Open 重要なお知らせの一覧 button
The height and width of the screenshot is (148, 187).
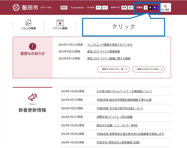coord(113,69)
